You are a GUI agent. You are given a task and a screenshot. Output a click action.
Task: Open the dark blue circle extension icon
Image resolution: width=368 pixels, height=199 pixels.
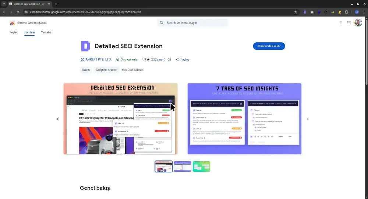point(319,12)
